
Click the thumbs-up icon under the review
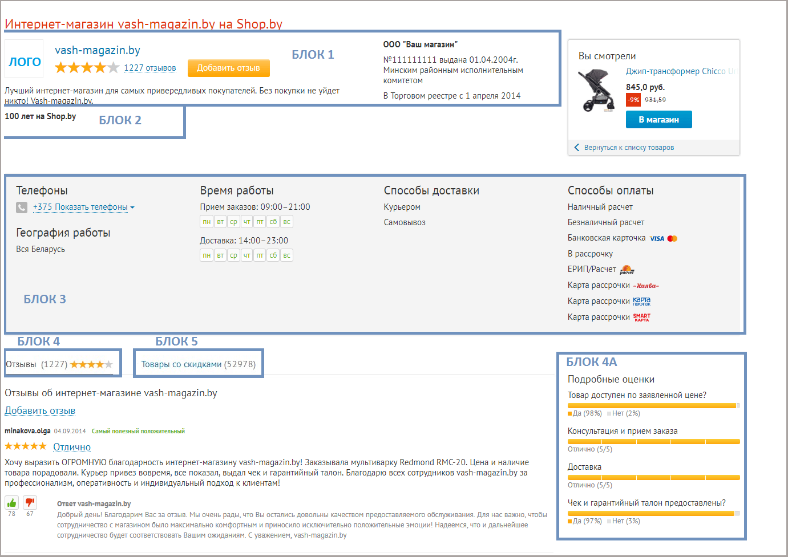[11, 502]
